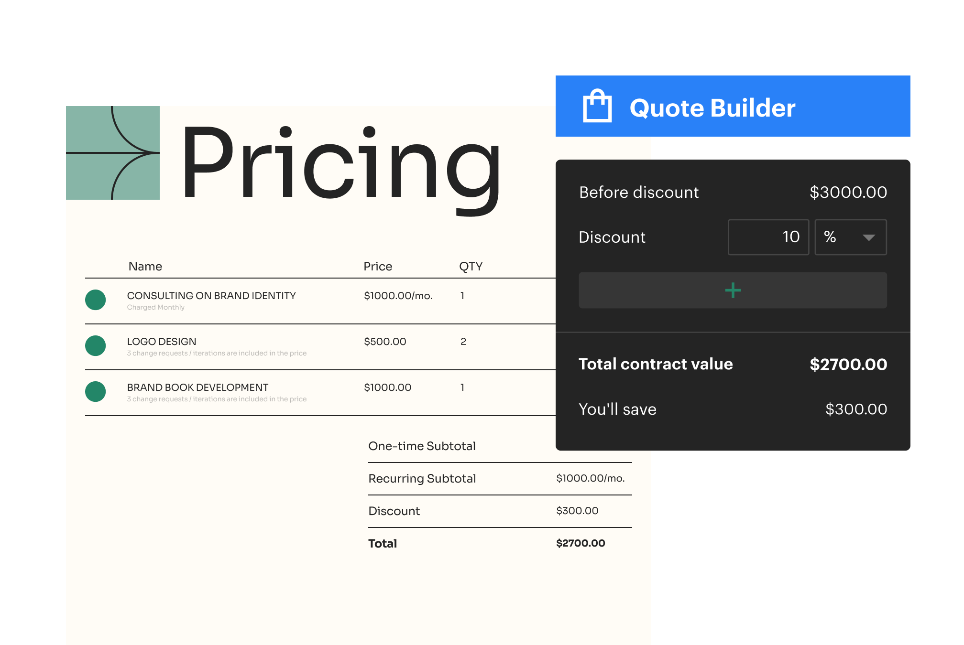Viewport: 964px width, 645px height.
Task: Click the Logo Design change requests note
Action: tap(217, 353)
